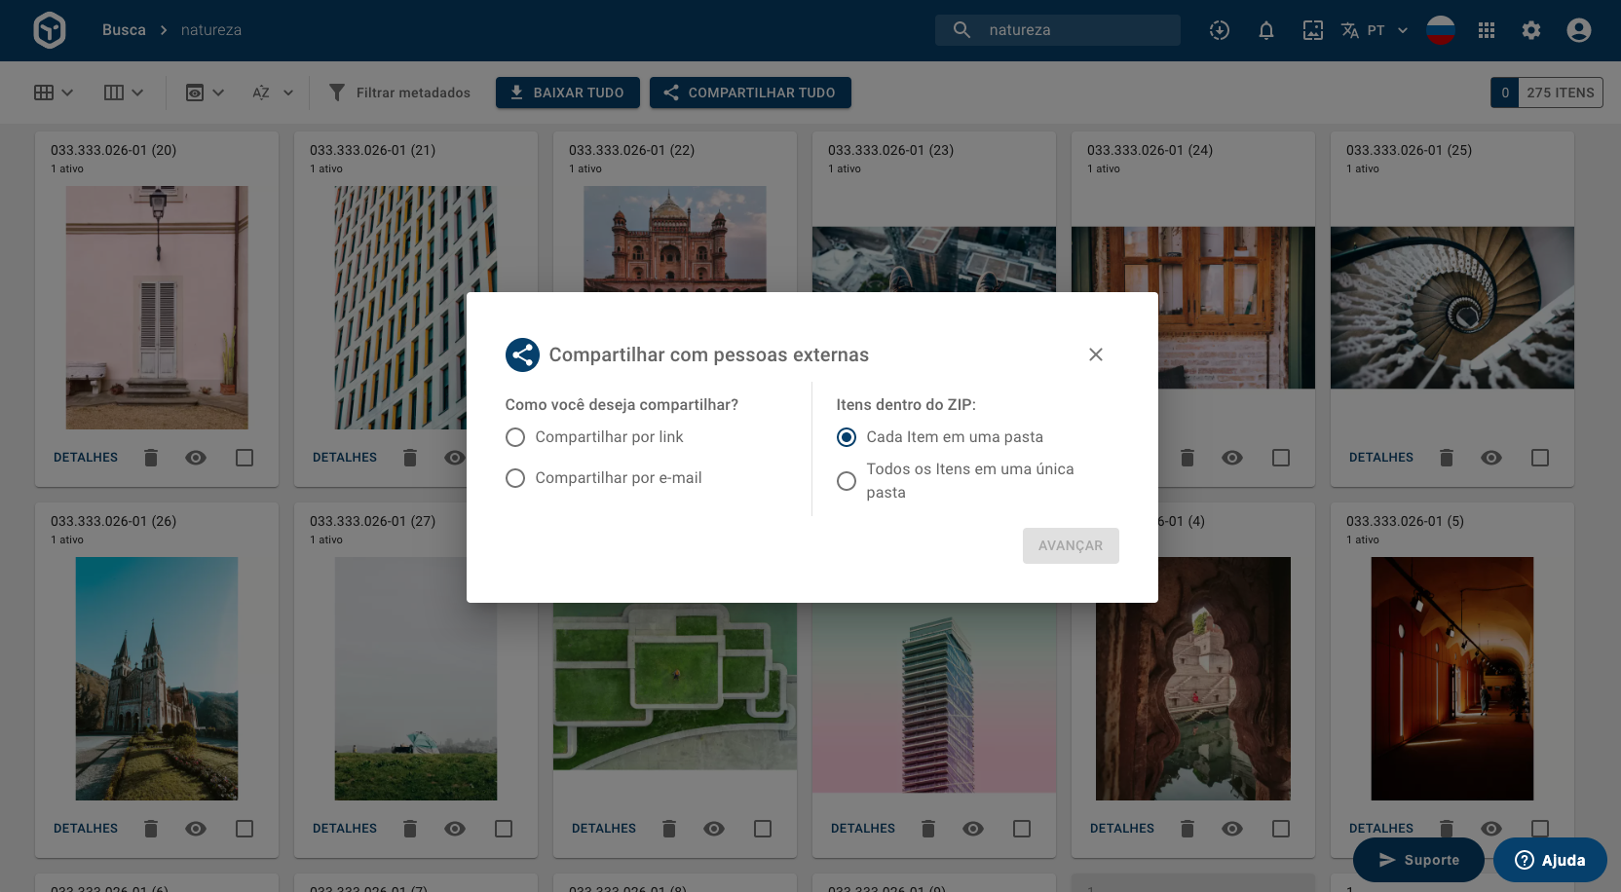This screenshot has width=1621, height=892.
Task: Toggle eye preview for item 033.333.026-01 (20)
Action: pyautogui.click(x=196, y=458)
